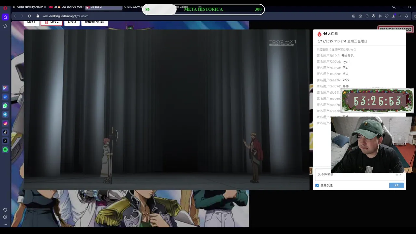This screenshot has width=416, height=234.
Task: Switch to LAS WAIFUS MAS YouTube tab
Action: pyautogui.click(x=66, y=7)
